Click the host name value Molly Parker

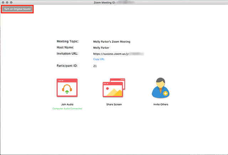coord(101,48)
